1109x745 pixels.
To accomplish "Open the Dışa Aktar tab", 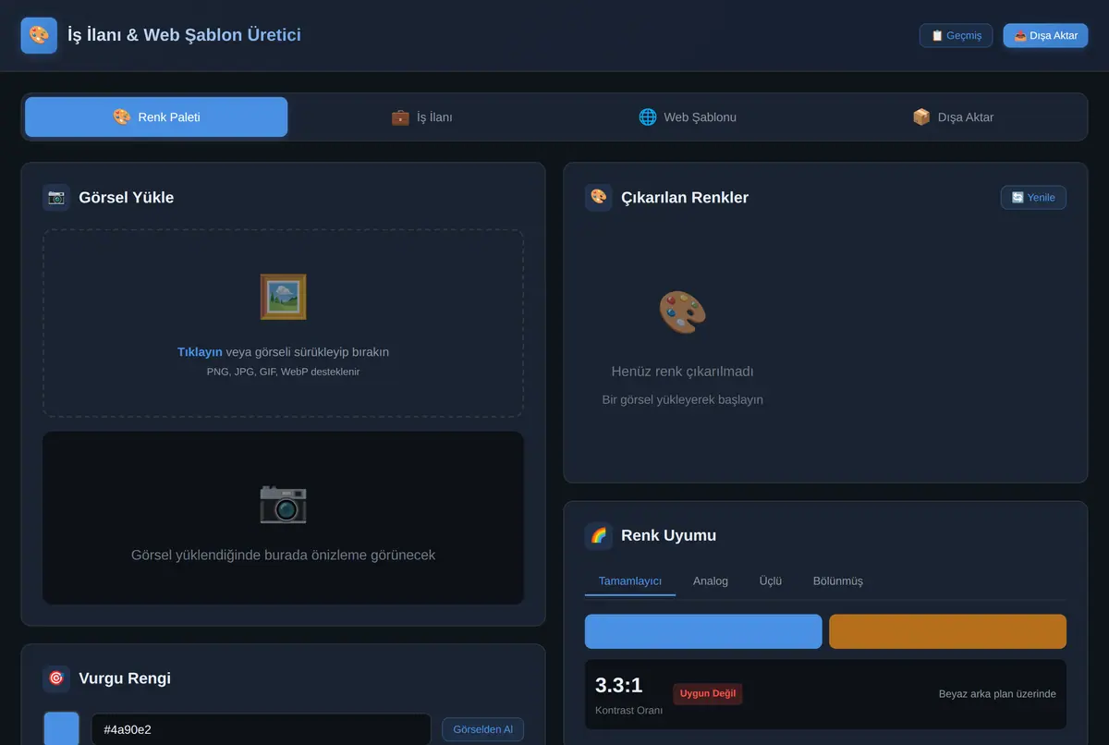I will (x=953, y=117).
